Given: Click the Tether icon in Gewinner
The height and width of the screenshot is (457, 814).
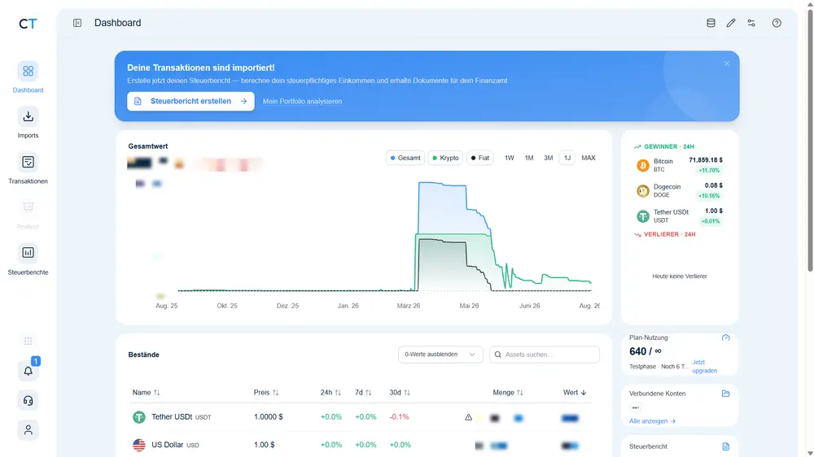Looking at the screenshot, I should click(643, 216).
